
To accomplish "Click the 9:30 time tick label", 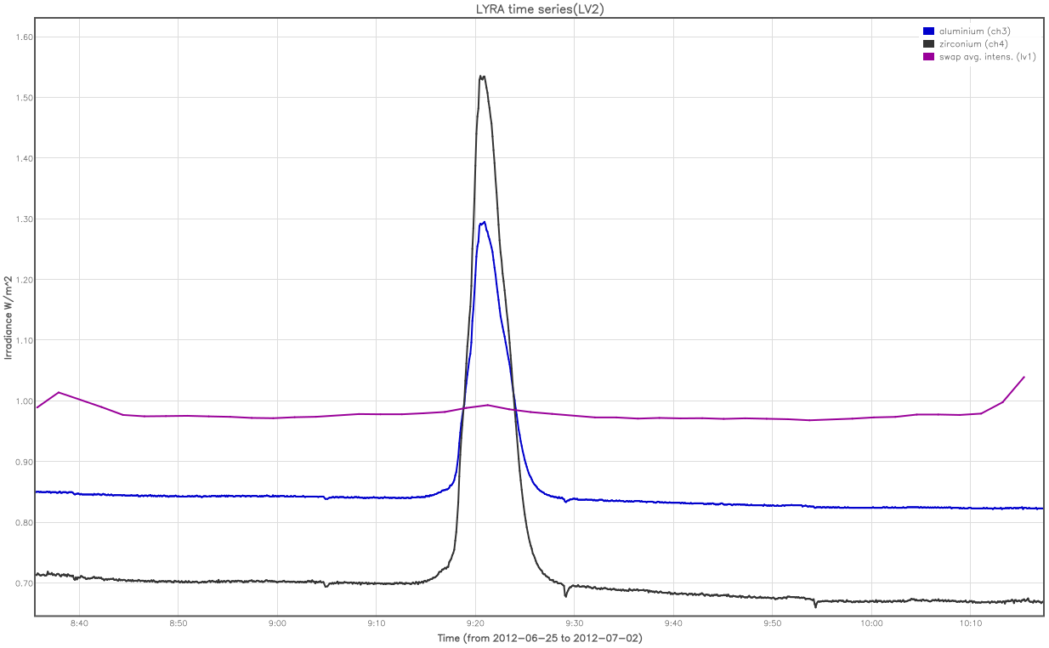I will click(x=575, y=624).
